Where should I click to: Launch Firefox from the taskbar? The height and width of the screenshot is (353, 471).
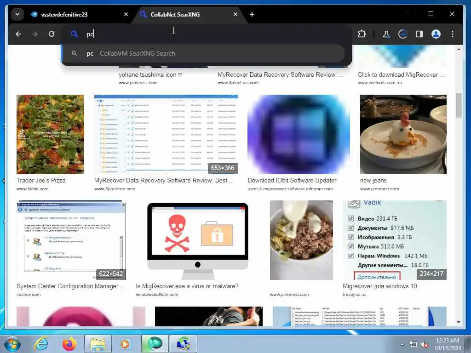(69, 344)
